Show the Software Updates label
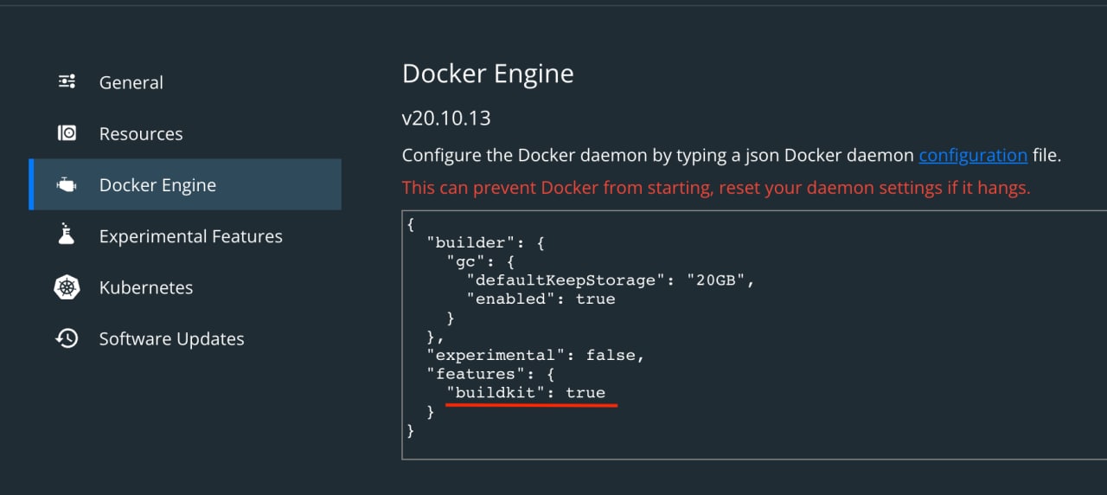 tap(171, 338)
